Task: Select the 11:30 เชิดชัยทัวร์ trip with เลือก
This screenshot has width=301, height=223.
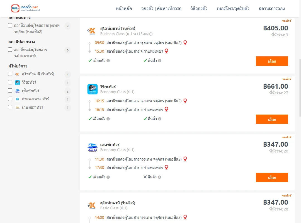Action: [x=272, y=178]
